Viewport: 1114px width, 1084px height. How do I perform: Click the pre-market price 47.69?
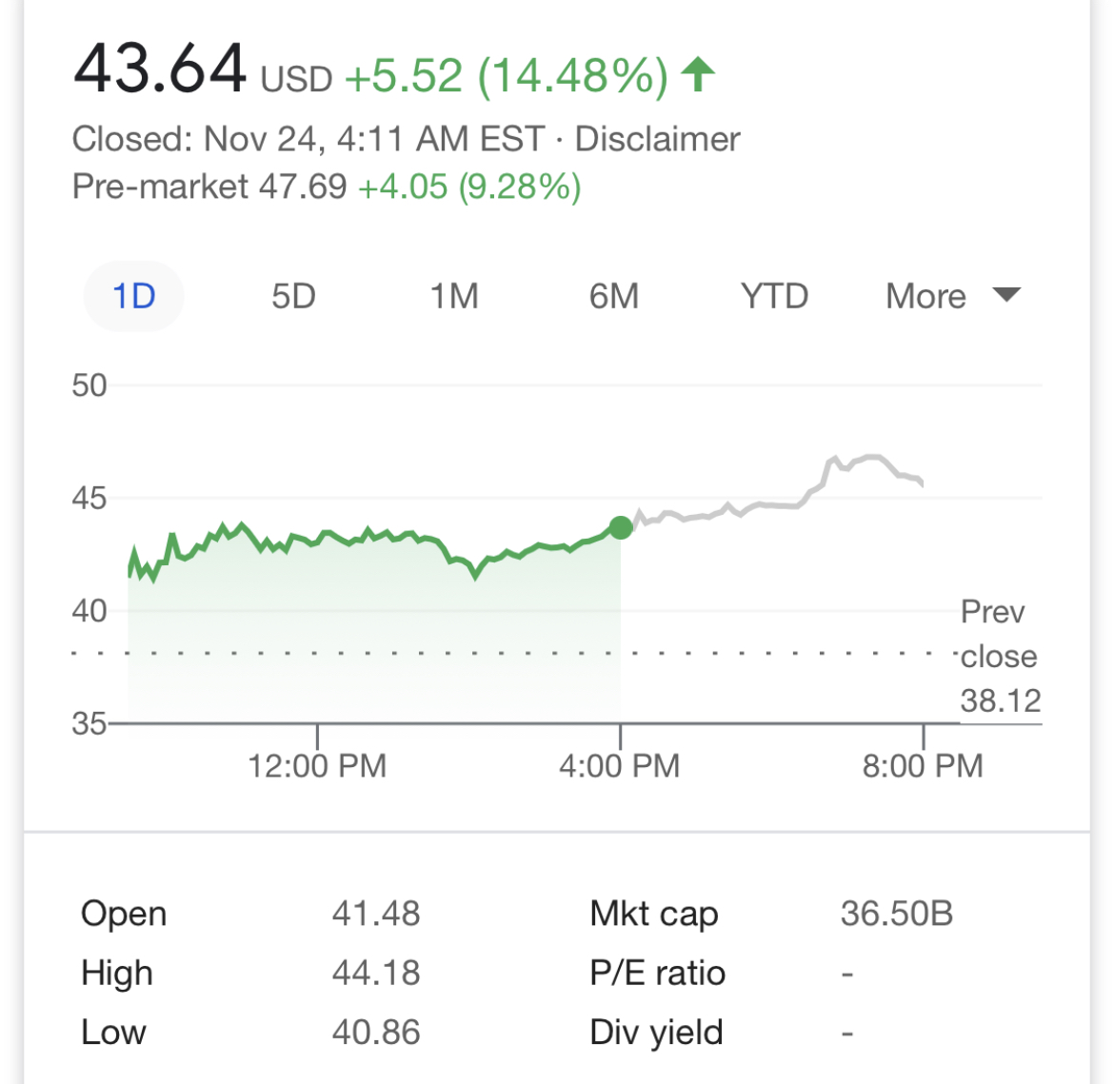[305, 187]
